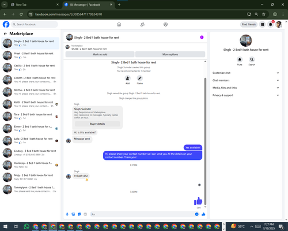This screenshot has width=288, height=231.
Task: Open the Chrome profile icon in the toolbar
Action: tap(275, 14)
